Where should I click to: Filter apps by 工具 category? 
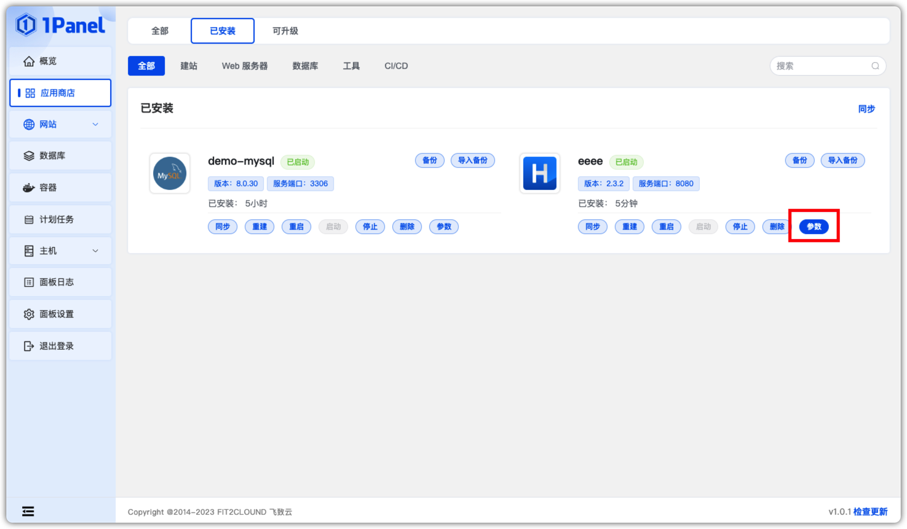coord(351,66)
